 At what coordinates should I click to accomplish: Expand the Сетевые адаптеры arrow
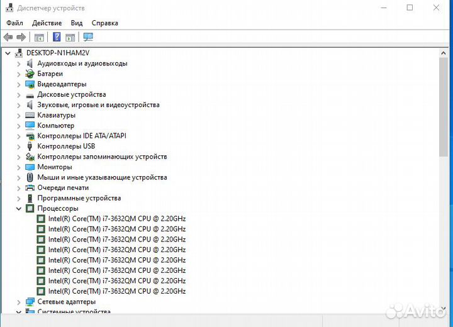coord(19,302)
